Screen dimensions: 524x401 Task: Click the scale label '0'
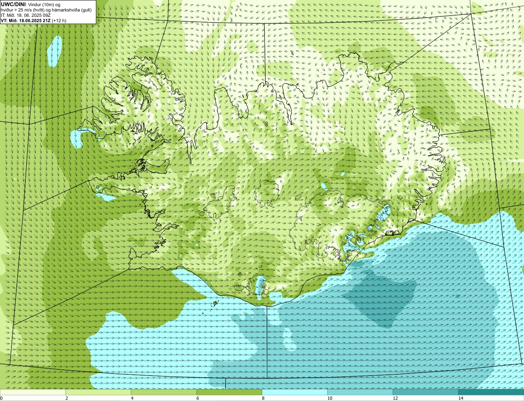point(1,398)
